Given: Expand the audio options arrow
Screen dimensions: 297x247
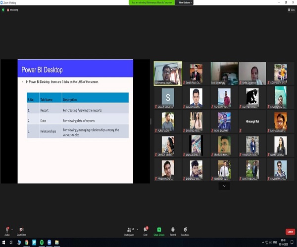Looking at the screenshot, I should [12, 230].
